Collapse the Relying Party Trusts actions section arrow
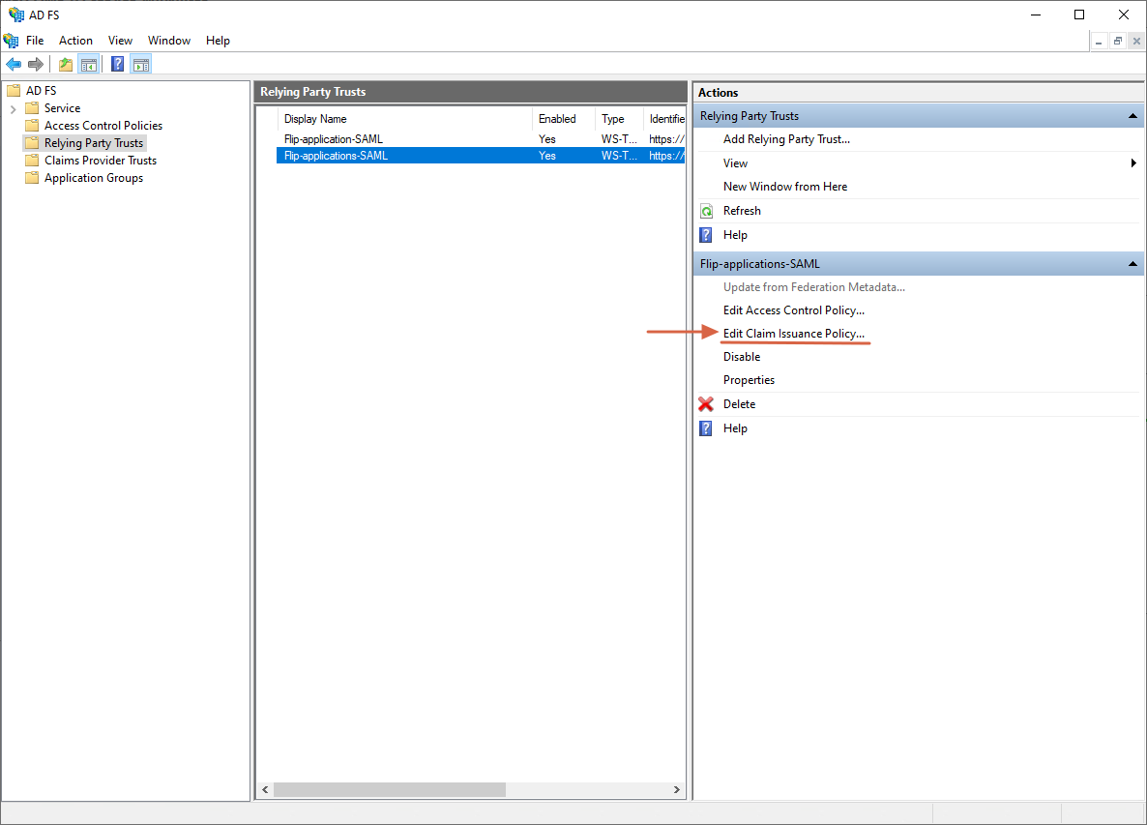The width and height of the screenshot is (1147, 825). click(x=1132, y=116)
